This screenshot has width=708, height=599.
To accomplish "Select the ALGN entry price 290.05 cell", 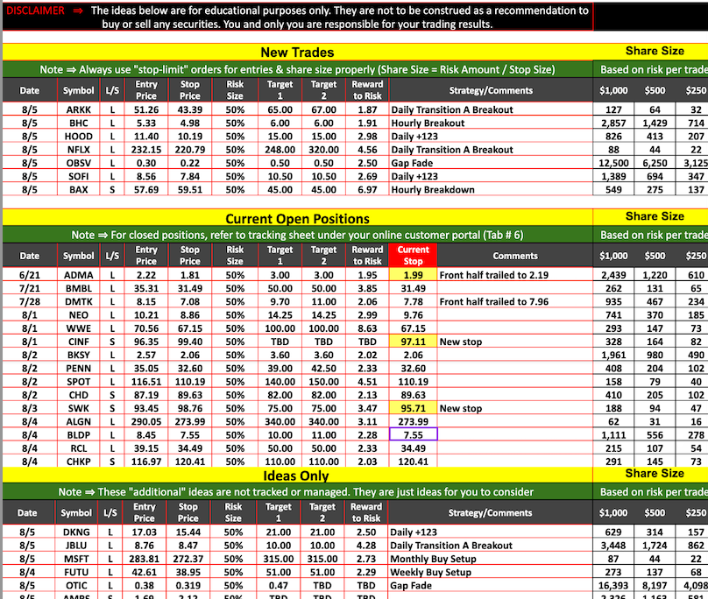I will pos(145,421).
